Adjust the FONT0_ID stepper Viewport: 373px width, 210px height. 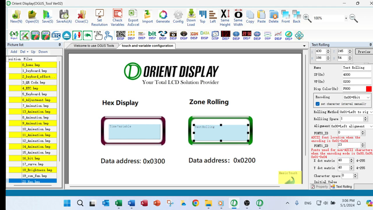point(363,133)
